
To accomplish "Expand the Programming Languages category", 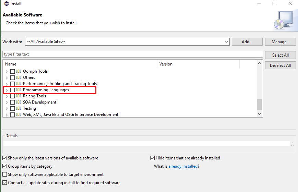I will 7,90.
